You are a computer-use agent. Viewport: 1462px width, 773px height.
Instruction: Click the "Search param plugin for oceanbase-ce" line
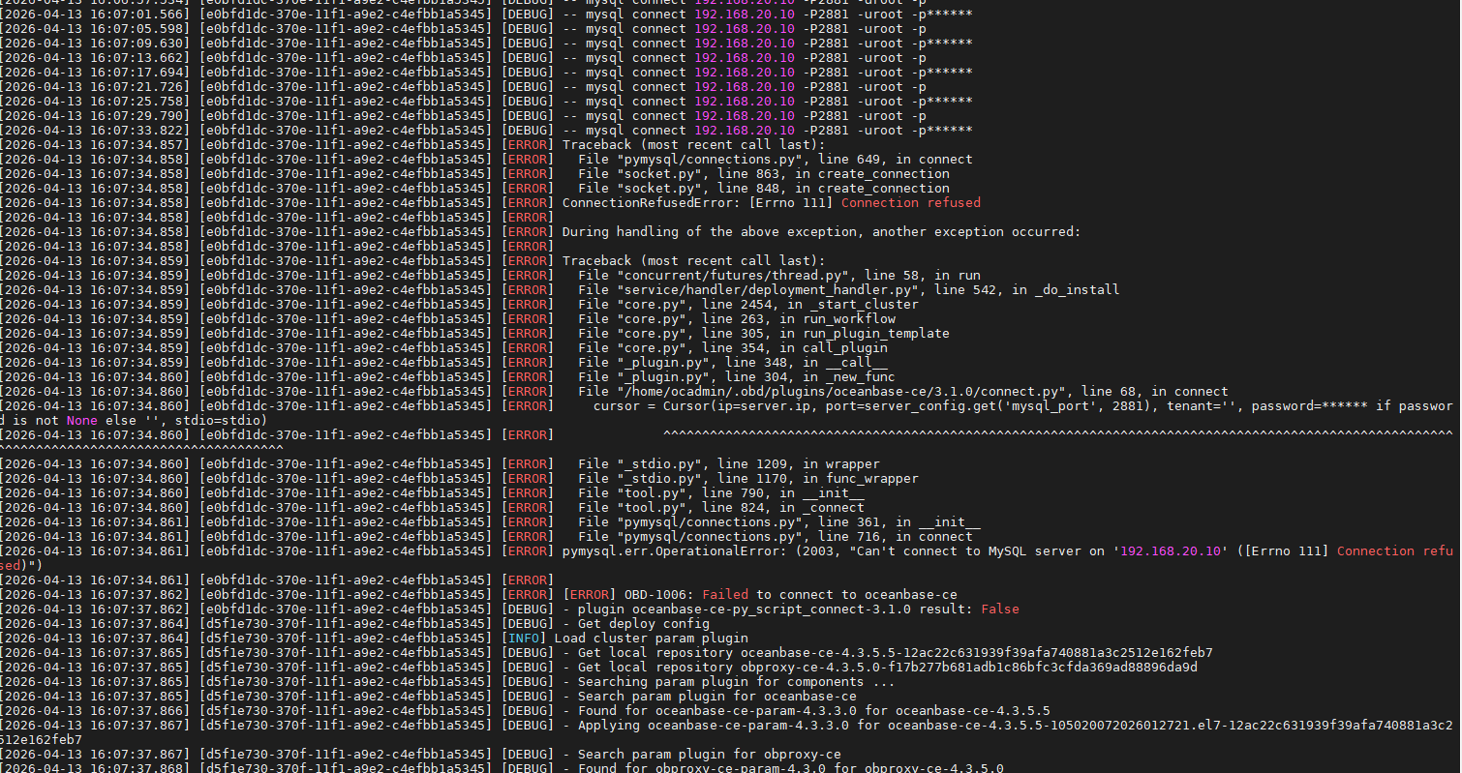click(x=716, y=697)
